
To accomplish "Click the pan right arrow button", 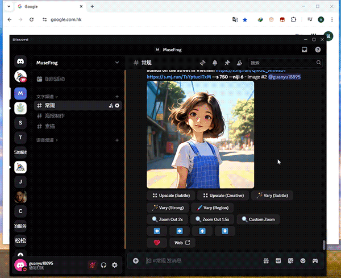I will click(180, 231).
